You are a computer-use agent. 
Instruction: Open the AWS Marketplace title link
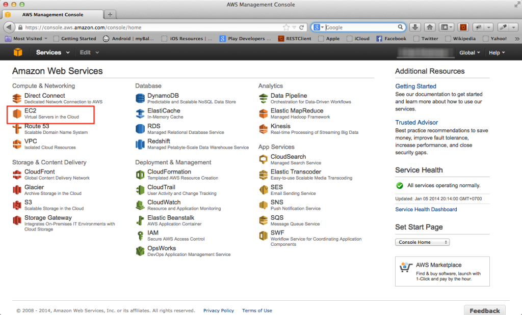point(438,265)
